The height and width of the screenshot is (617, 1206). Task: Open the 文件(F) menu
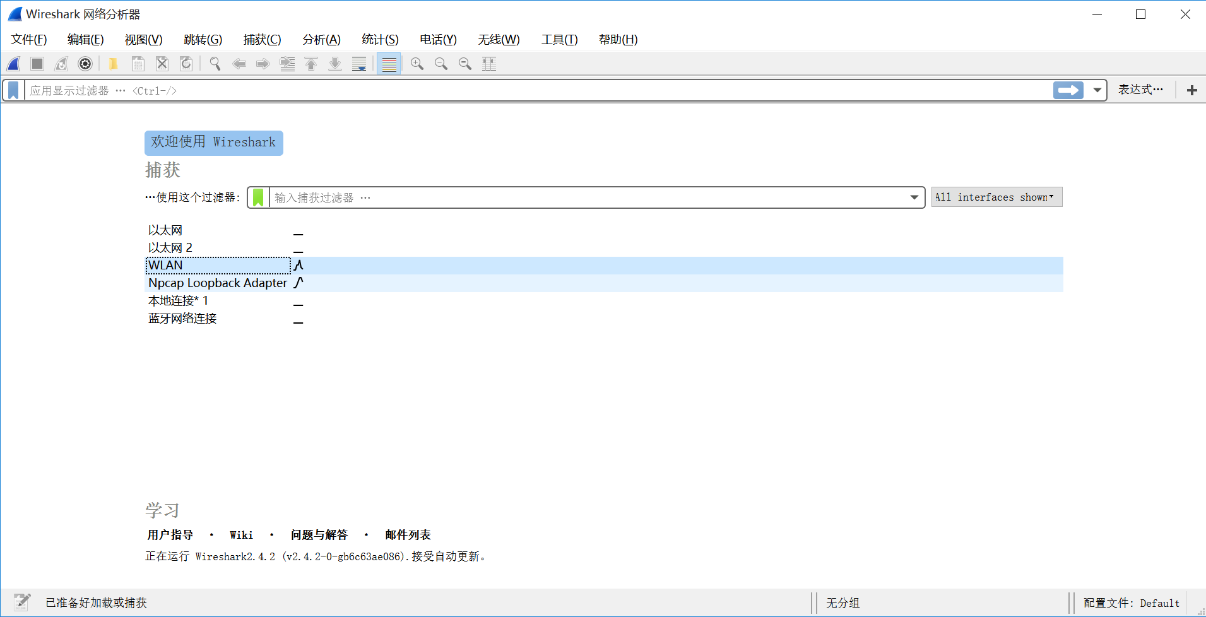tap(29, 40)
